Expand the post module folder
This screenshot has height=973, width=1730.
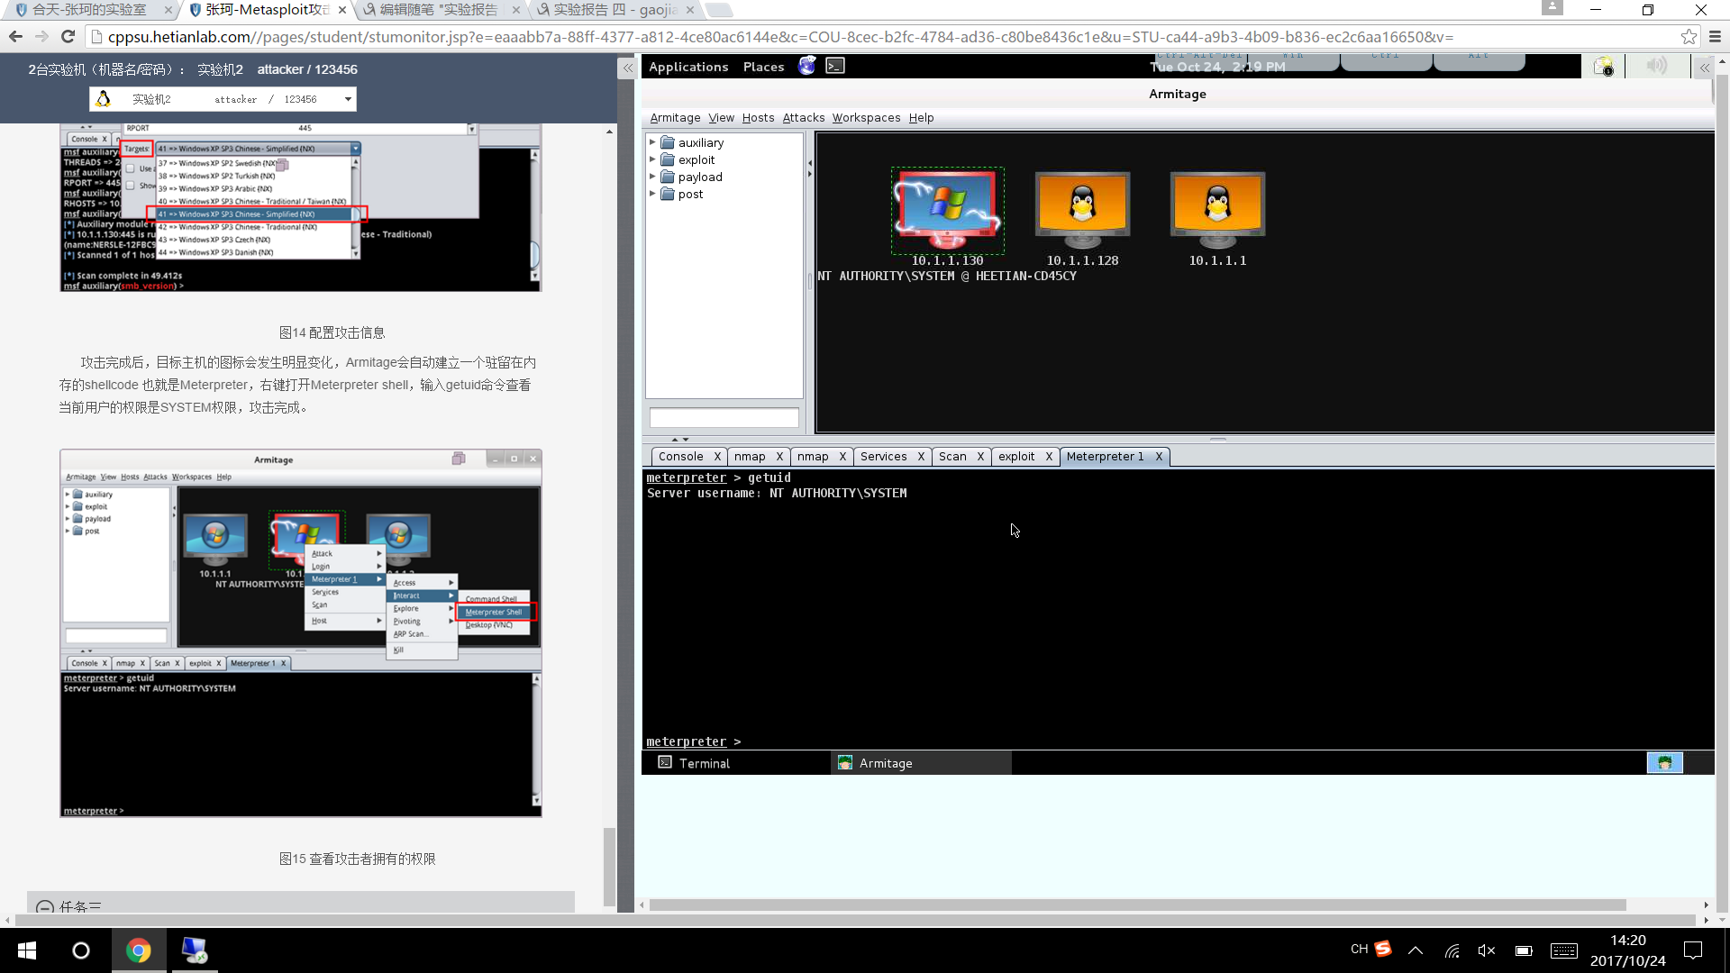(x=653, y=194)
